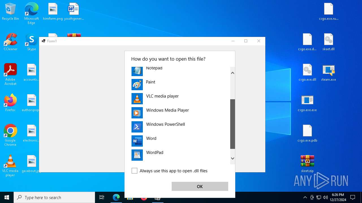Choose the VLC media player icon in list
Image resolution: width=362 pixels, height=203 pixels.
pyautogui.click(x=137, y=99)
